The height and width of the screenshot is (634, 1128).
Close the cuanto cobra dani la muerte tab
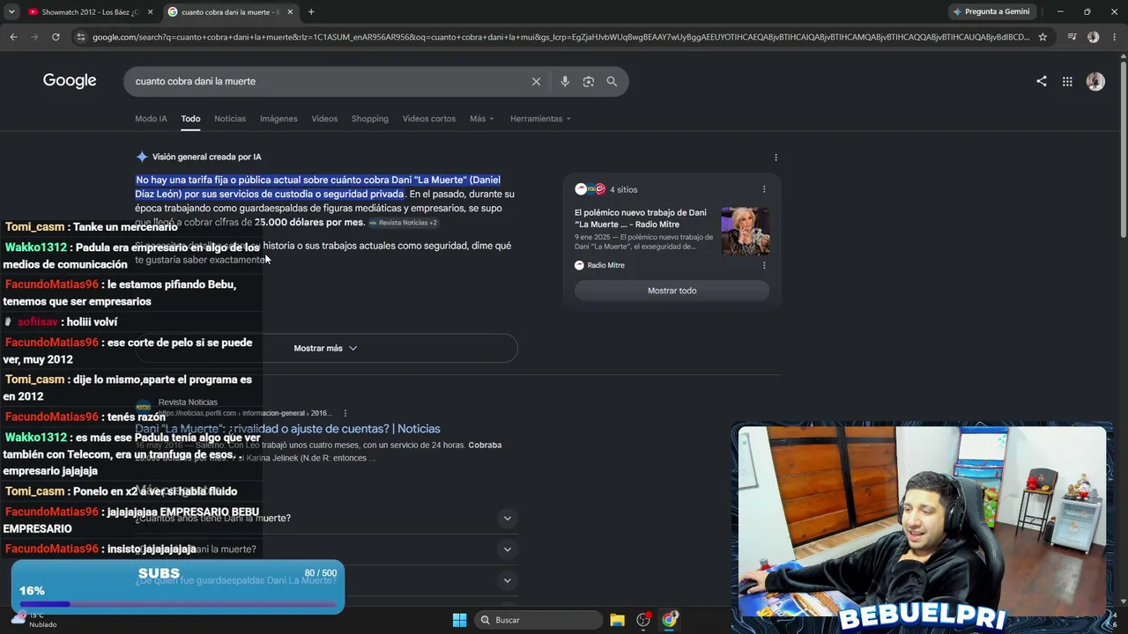290,12
